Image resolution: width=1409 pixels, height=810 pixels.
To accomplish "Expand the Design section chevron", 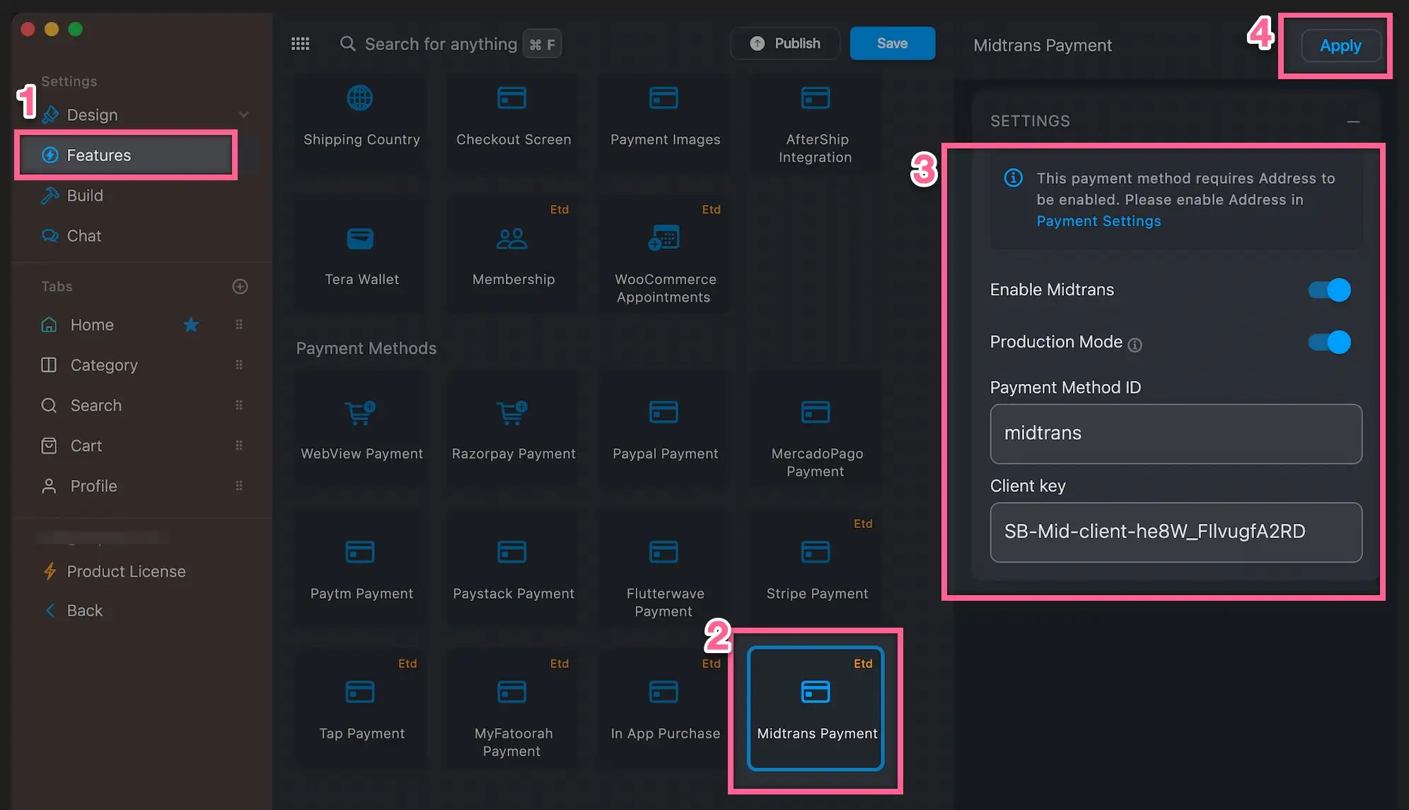I will [244, 115].
